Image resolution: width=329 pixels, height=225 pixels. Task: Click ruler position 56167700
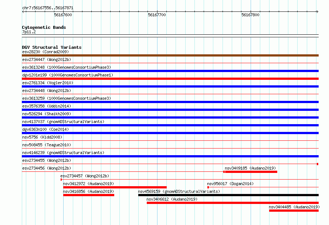(x=157, y=15)
